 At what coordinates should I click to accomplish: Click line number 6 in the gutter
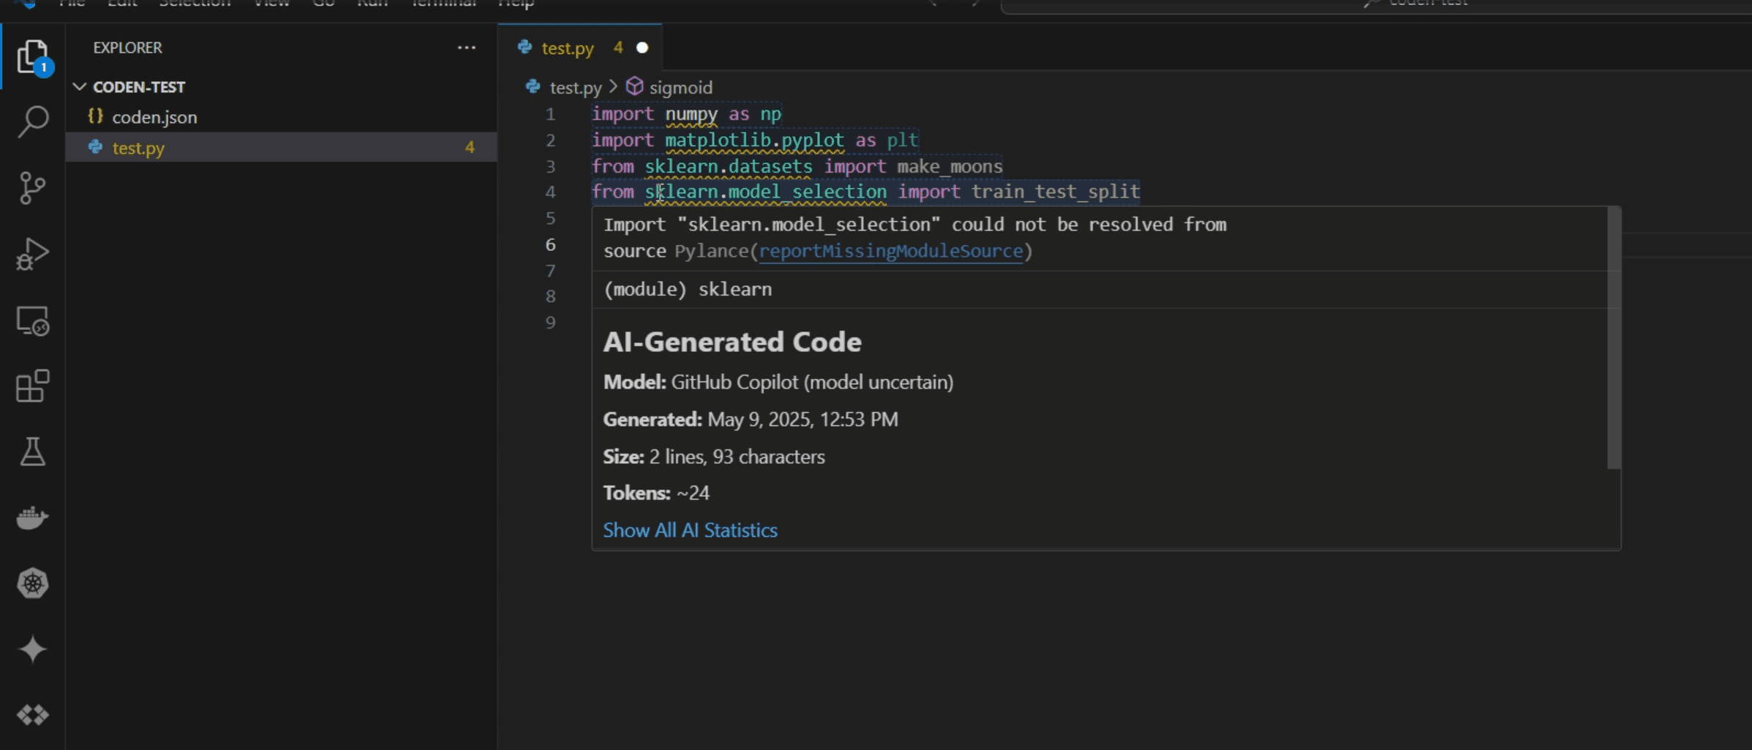(550, 244)
